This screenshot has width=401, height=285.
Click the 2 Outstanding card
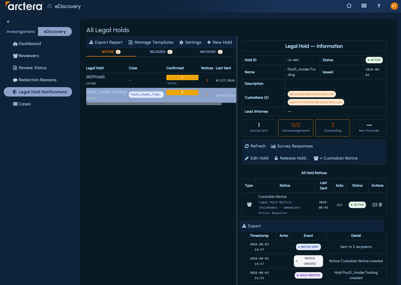coord(333,128)
